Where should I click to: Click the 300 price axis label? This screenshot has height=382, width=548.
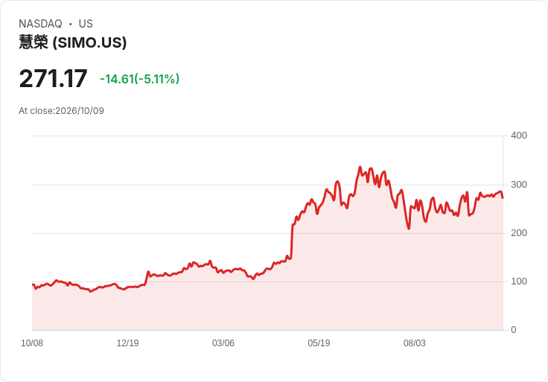point(519,185)
